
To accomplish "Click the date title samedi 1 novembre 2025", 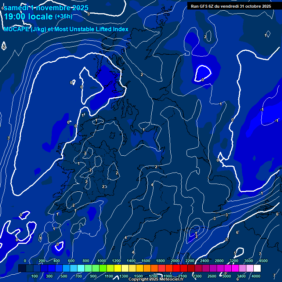I will (x=46, y=7).
